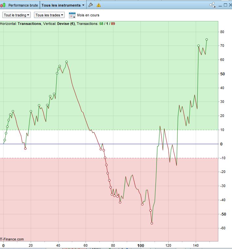The width and height of the screenshot is (232, 249).
Task: Expand Tous les instruments dropdown
Action: pyautogui.click(x=63, y=5)
